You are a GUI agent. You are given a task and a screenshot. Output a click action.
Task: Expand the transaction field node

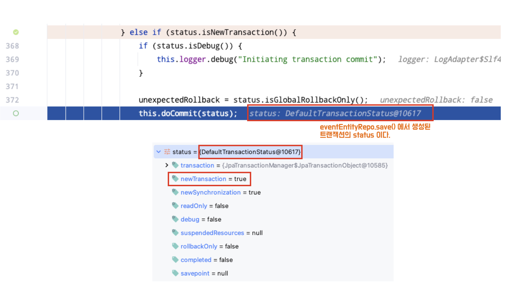(x=167, y=165)
